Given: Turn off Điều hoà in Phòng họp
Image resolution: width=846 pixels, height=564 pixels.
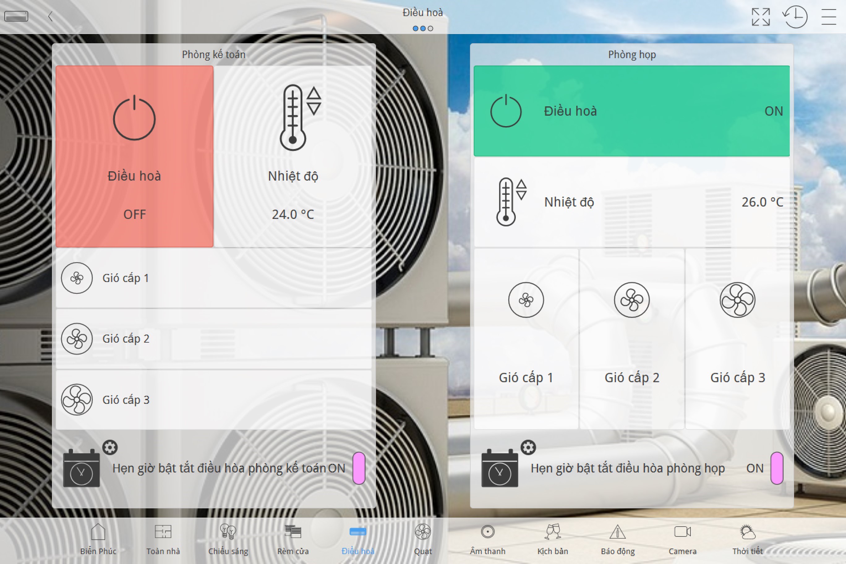Looking at the screenshot, I should 631,111.
